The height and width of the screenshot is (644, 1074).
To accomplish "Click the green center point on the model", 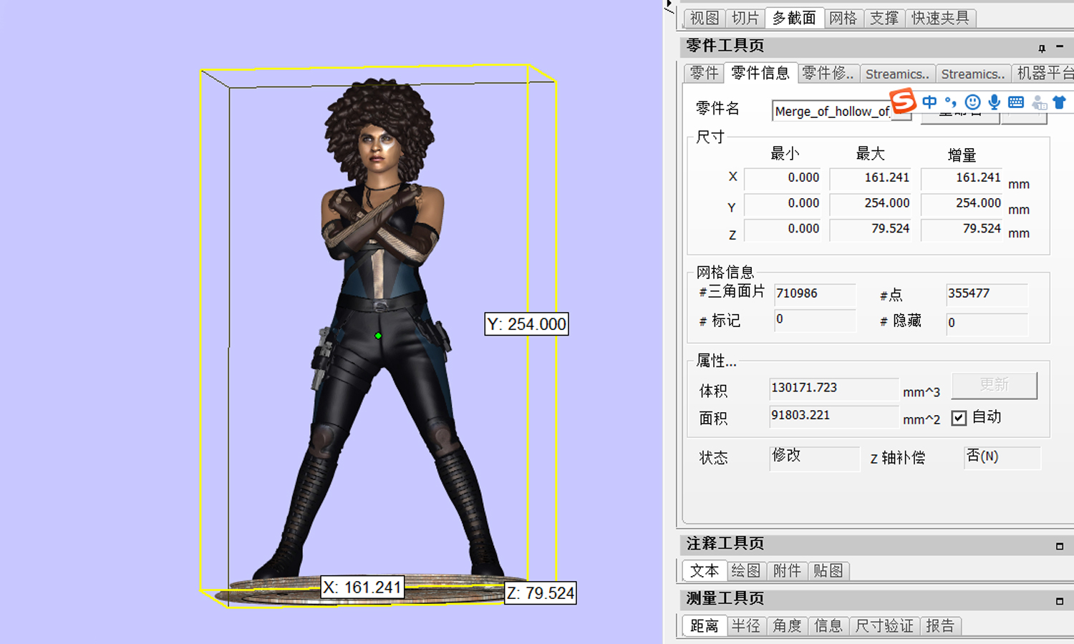I will point(378,336).
